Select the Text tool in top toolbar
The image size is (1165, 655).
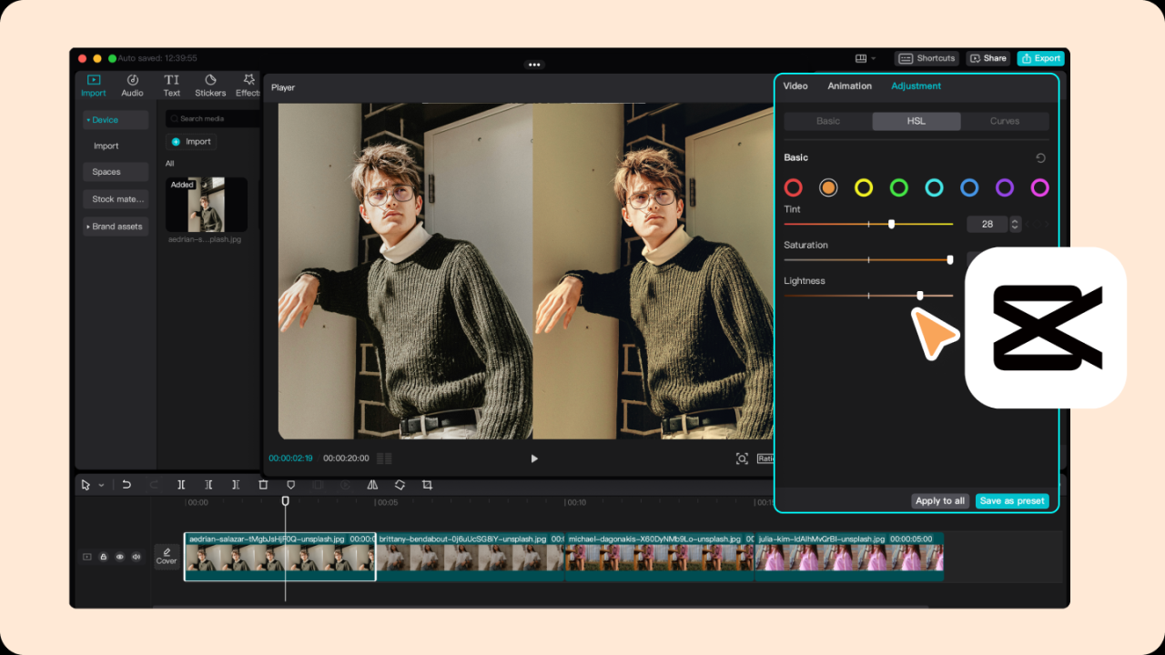tap(171, 85)
